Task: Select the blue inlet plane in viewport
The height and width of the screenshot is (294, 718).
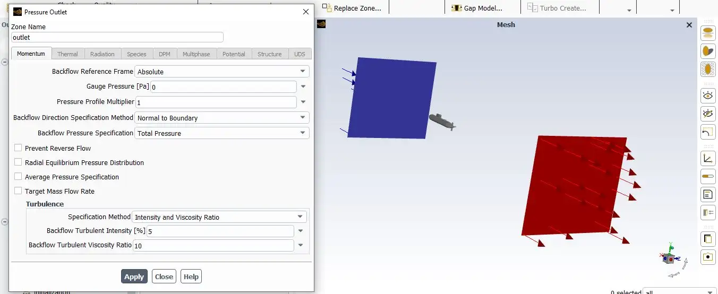Action: pos(392,98)
